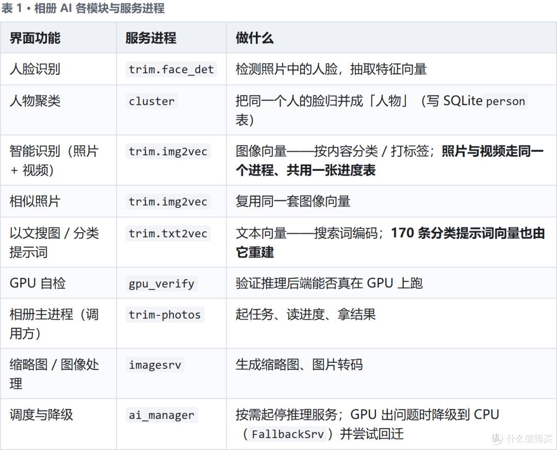
Task: Select 'trim.img2vec' in the 智能识别 row
Action: tap(168, 151)
